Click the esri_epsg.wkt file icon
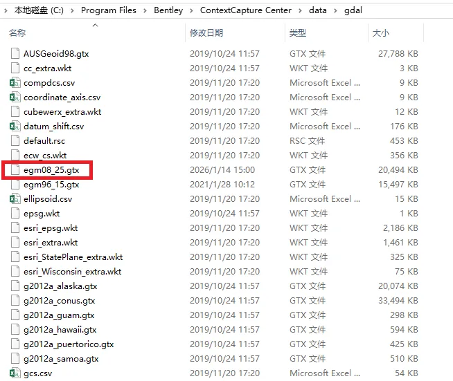The height and width of the screenshot is (381, 453). tap(15, 228)
